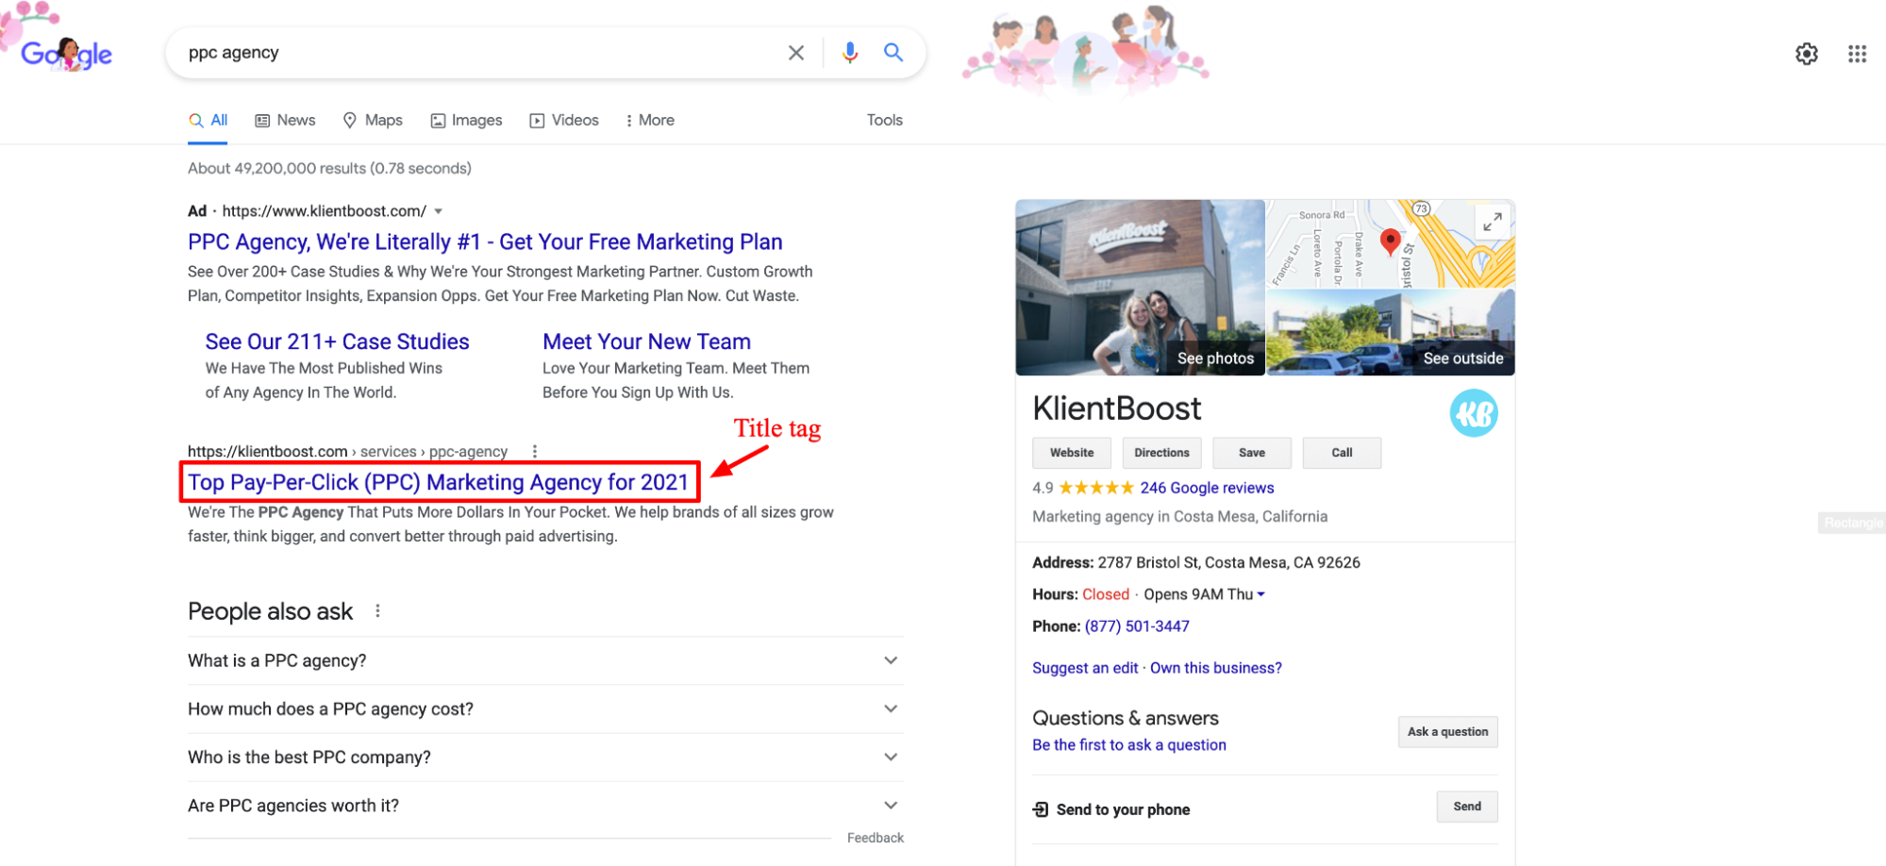Open the 'See outside' street view thumbnail

pyautogui.click(x=1391, y=332)
